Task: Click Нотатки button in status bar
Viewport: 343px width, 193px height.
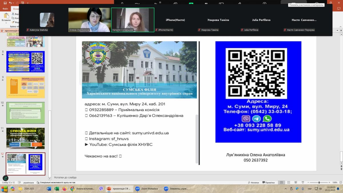Action: [x=253, y=182]
